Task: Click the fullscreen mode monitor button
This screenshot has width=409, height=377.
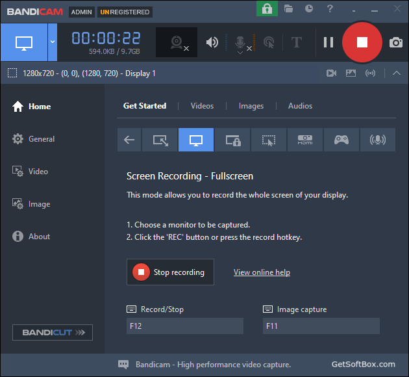Action: point(24,42)
